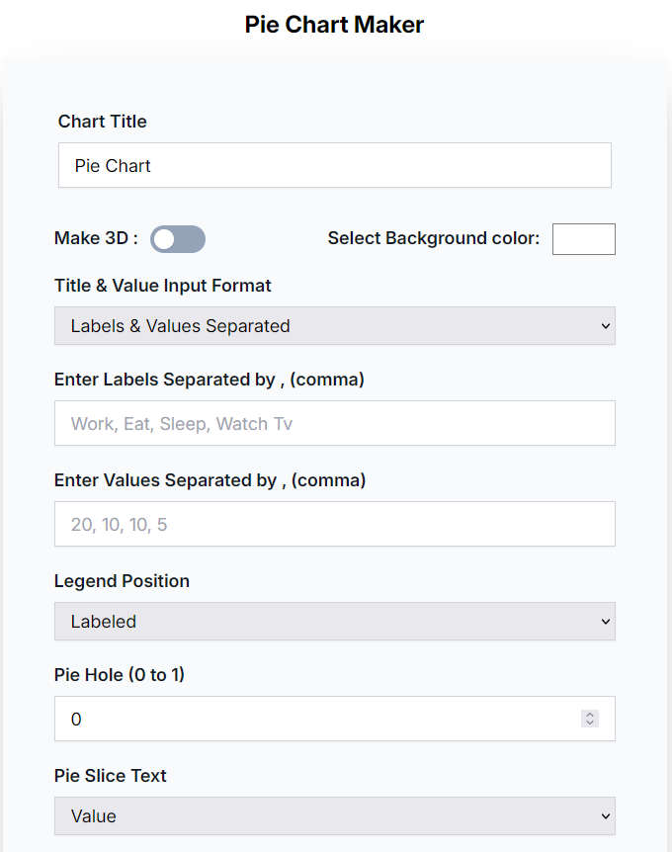Click the Make 3D label text
672x852 pixels.
(x=96, y=238)
